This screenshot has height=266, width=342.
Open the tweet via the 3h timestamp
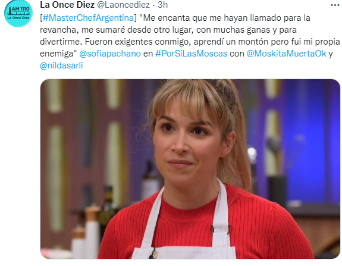coord(162,5)
